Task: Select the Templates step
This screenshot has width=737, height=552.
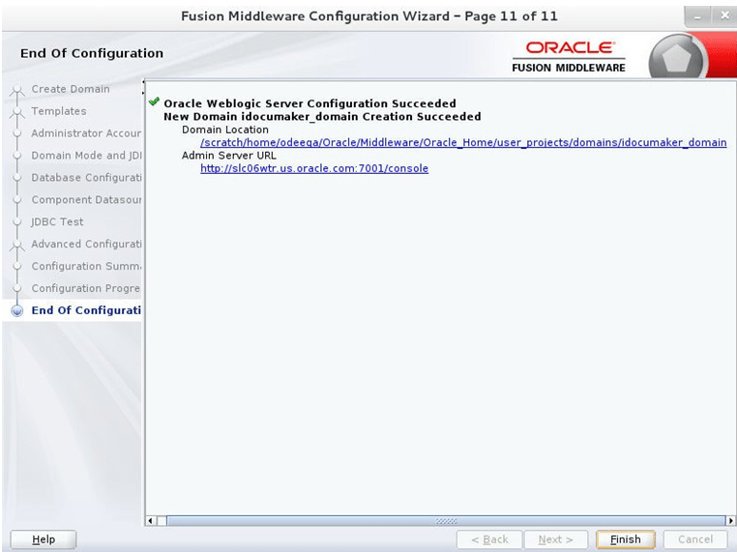Action: coord(59,111)
